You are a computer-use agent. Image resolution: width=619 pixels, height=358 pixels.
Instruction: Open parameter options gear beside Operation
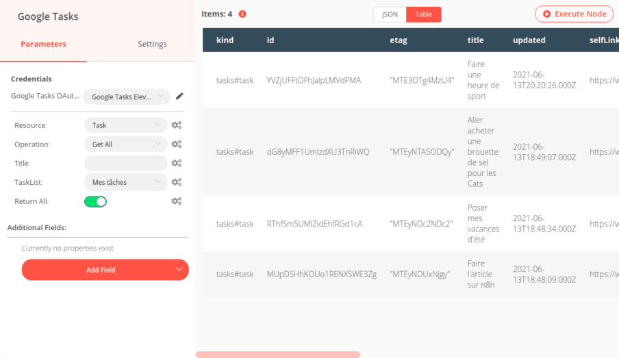177,144
